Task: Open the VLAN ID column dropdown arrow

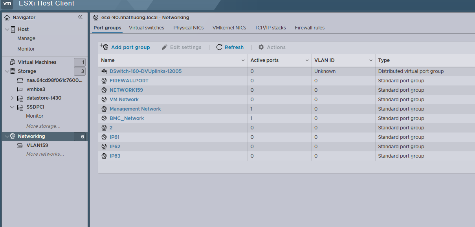Action: coord(370,60)
